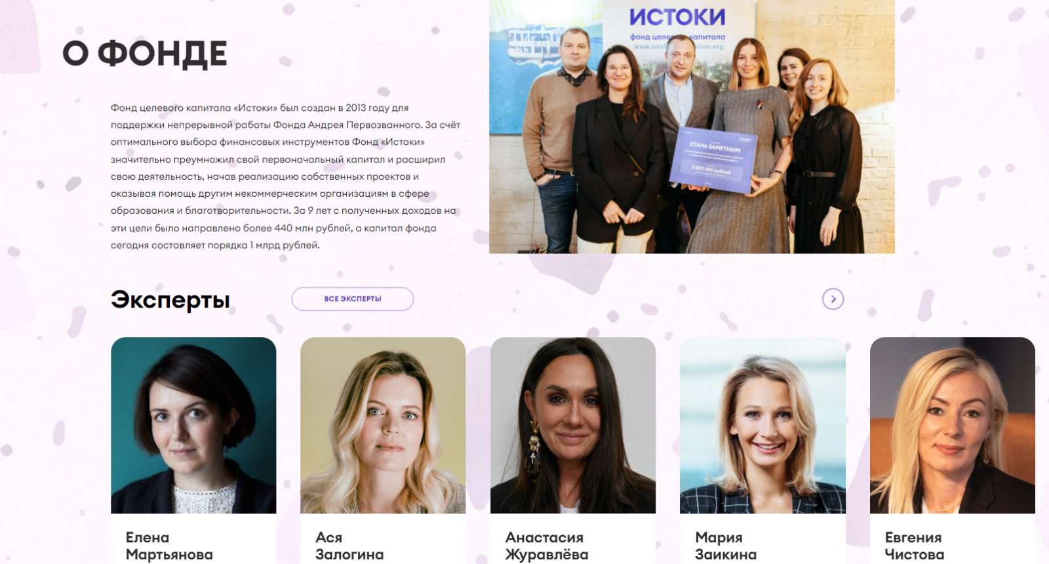Screen dimensions: 1049x564
Task: Select the О ФОНДЕ heading
Action: 145,54
